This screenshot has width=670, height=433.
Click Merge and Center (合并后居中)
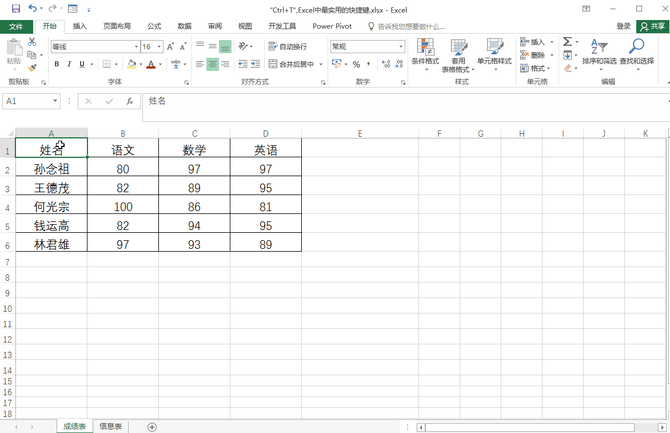[x=292, y=64]
